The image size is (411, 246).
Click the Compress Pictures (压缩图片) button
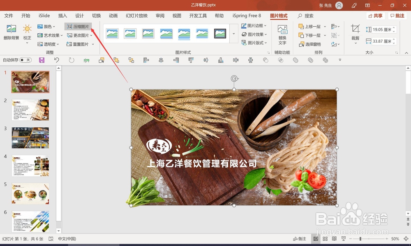(78, 26)
